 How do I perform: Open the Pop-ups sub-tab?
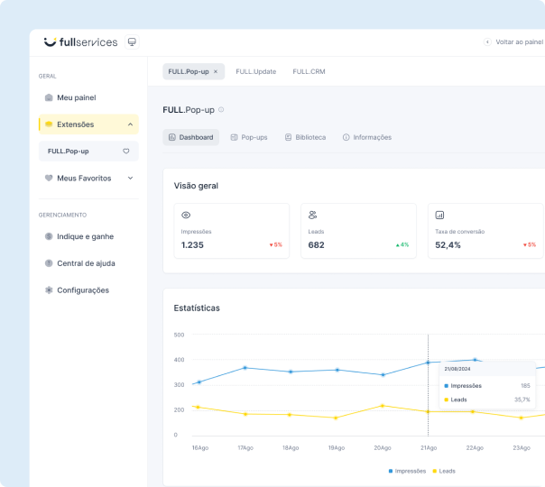(249, 137)
